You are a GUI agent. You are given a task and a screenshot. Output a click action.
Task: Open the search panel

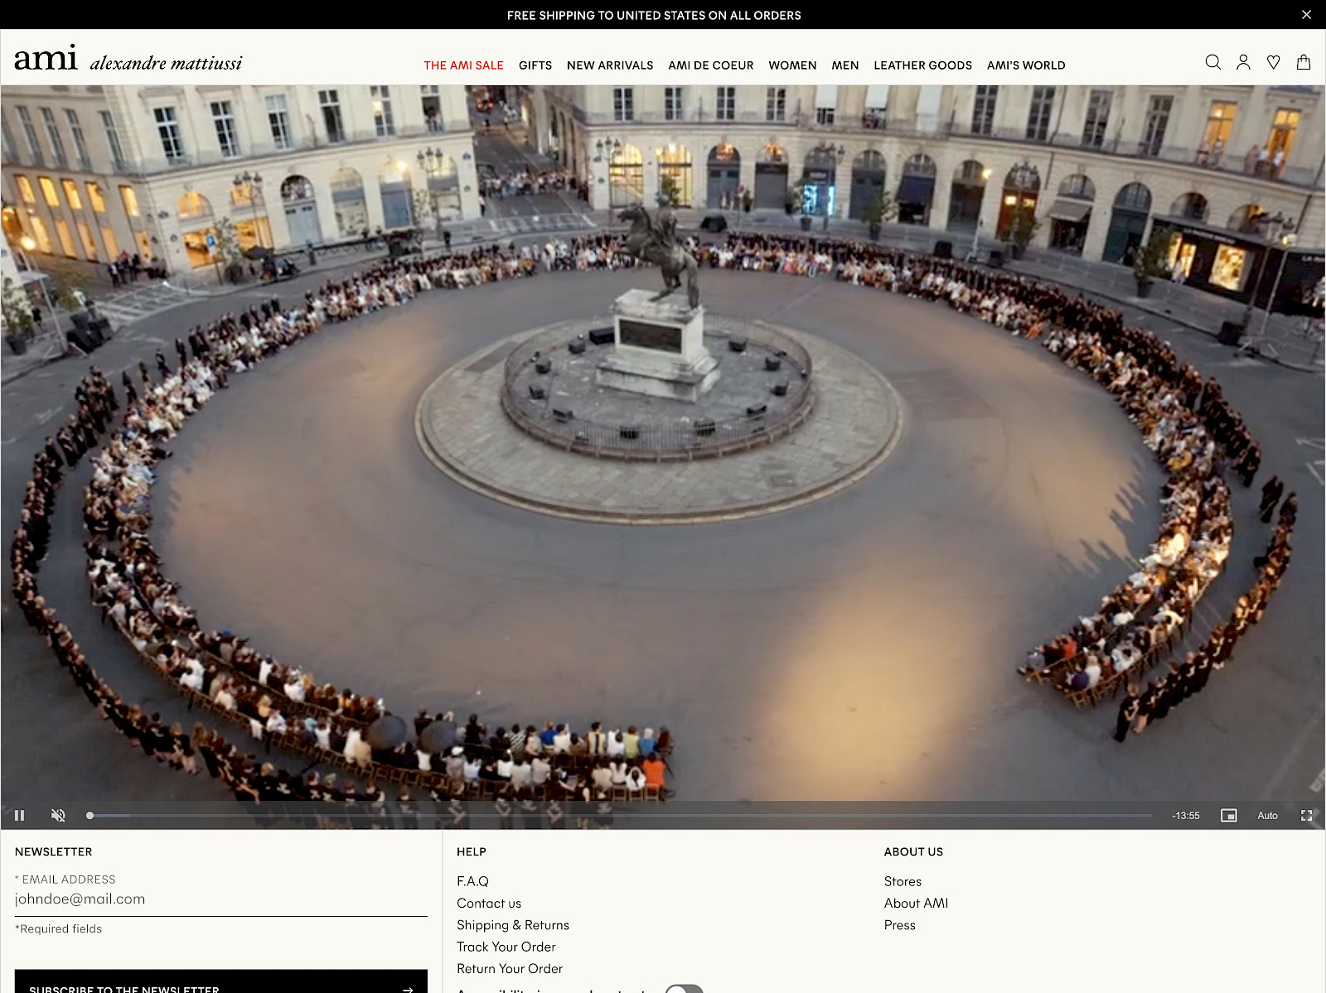point(1212,63)
